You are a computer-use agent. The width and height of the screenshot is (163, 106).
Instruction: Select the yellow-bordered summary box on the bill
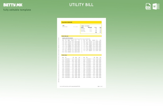coord(91,29)
